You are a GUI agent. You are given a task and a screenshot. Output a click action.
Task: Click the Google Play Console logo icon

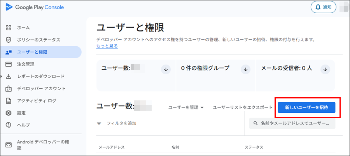point(9,7)
